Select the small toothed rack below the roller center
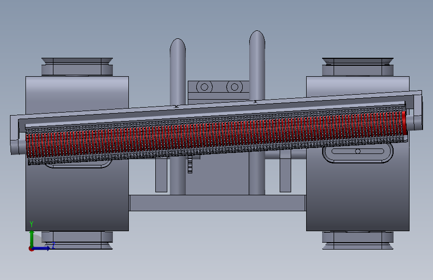433x280 pixels. click(x=190, y=165)
